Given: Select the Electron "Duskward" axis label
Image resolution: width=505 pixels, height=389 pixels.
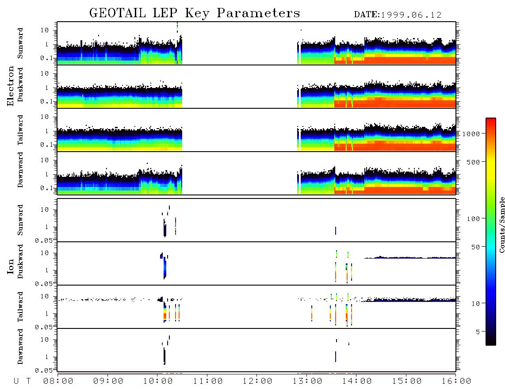Looking at the screenshot, I should click(x=20, y=85).
